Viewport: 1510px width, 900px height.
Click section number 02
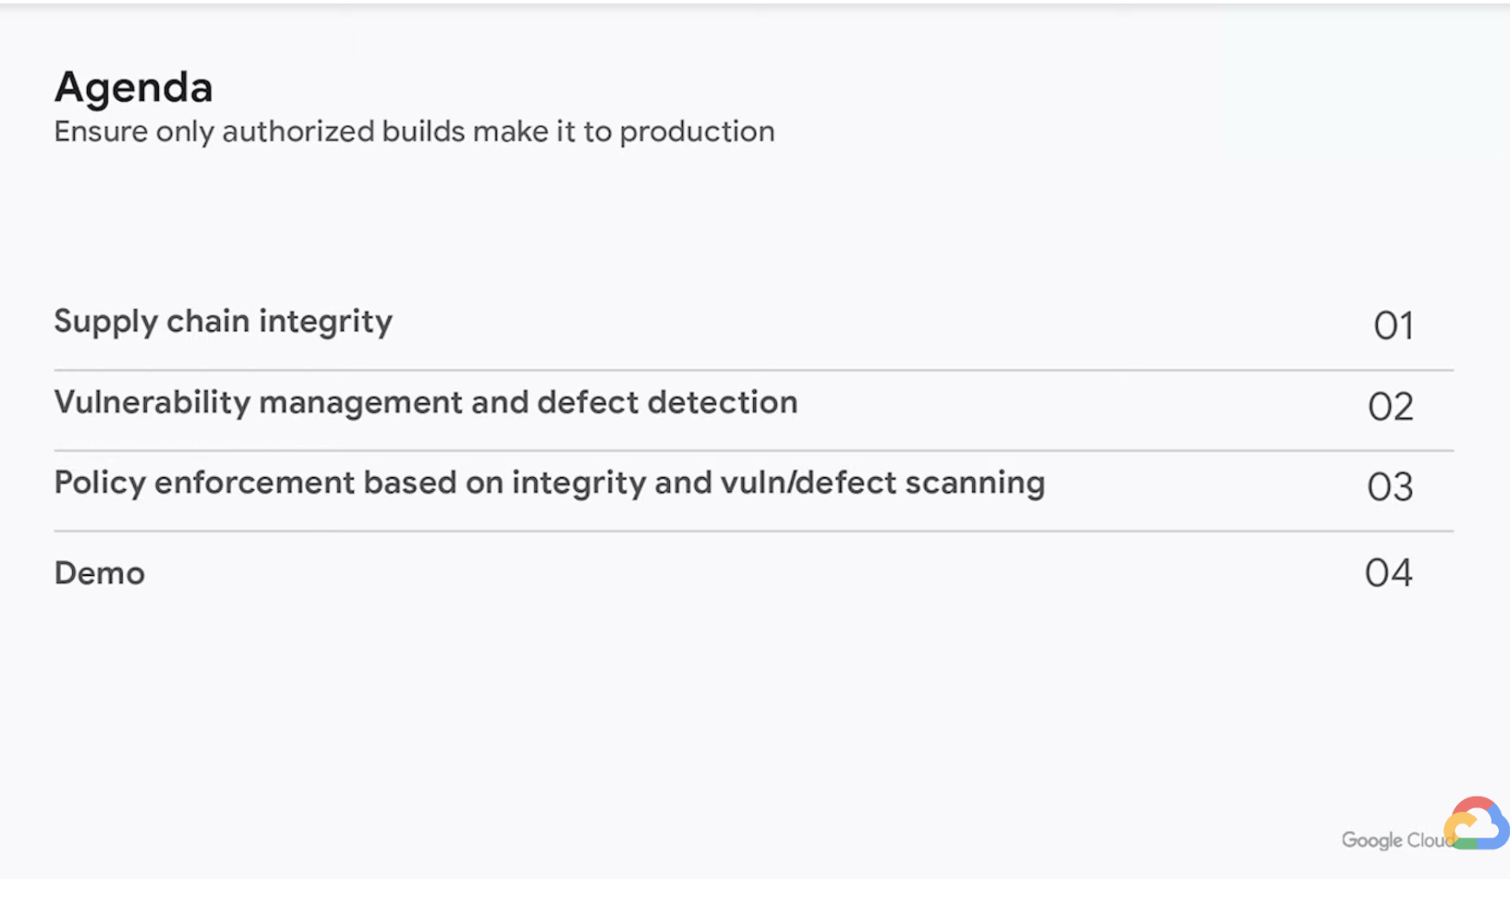1391,407
